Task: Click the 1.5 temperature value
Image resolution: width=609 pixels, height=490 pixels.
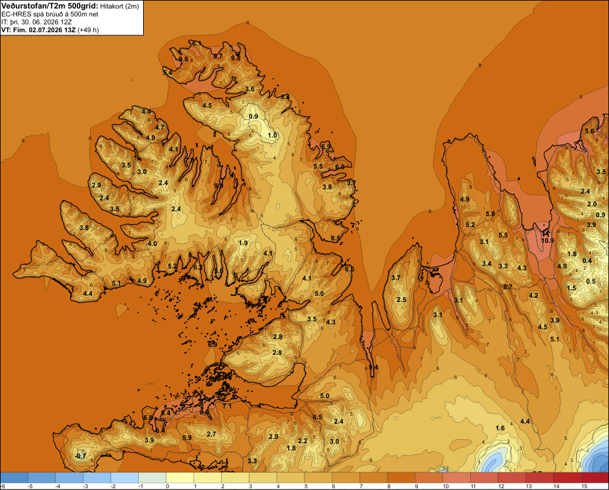Action: click(x=571, y=288)
